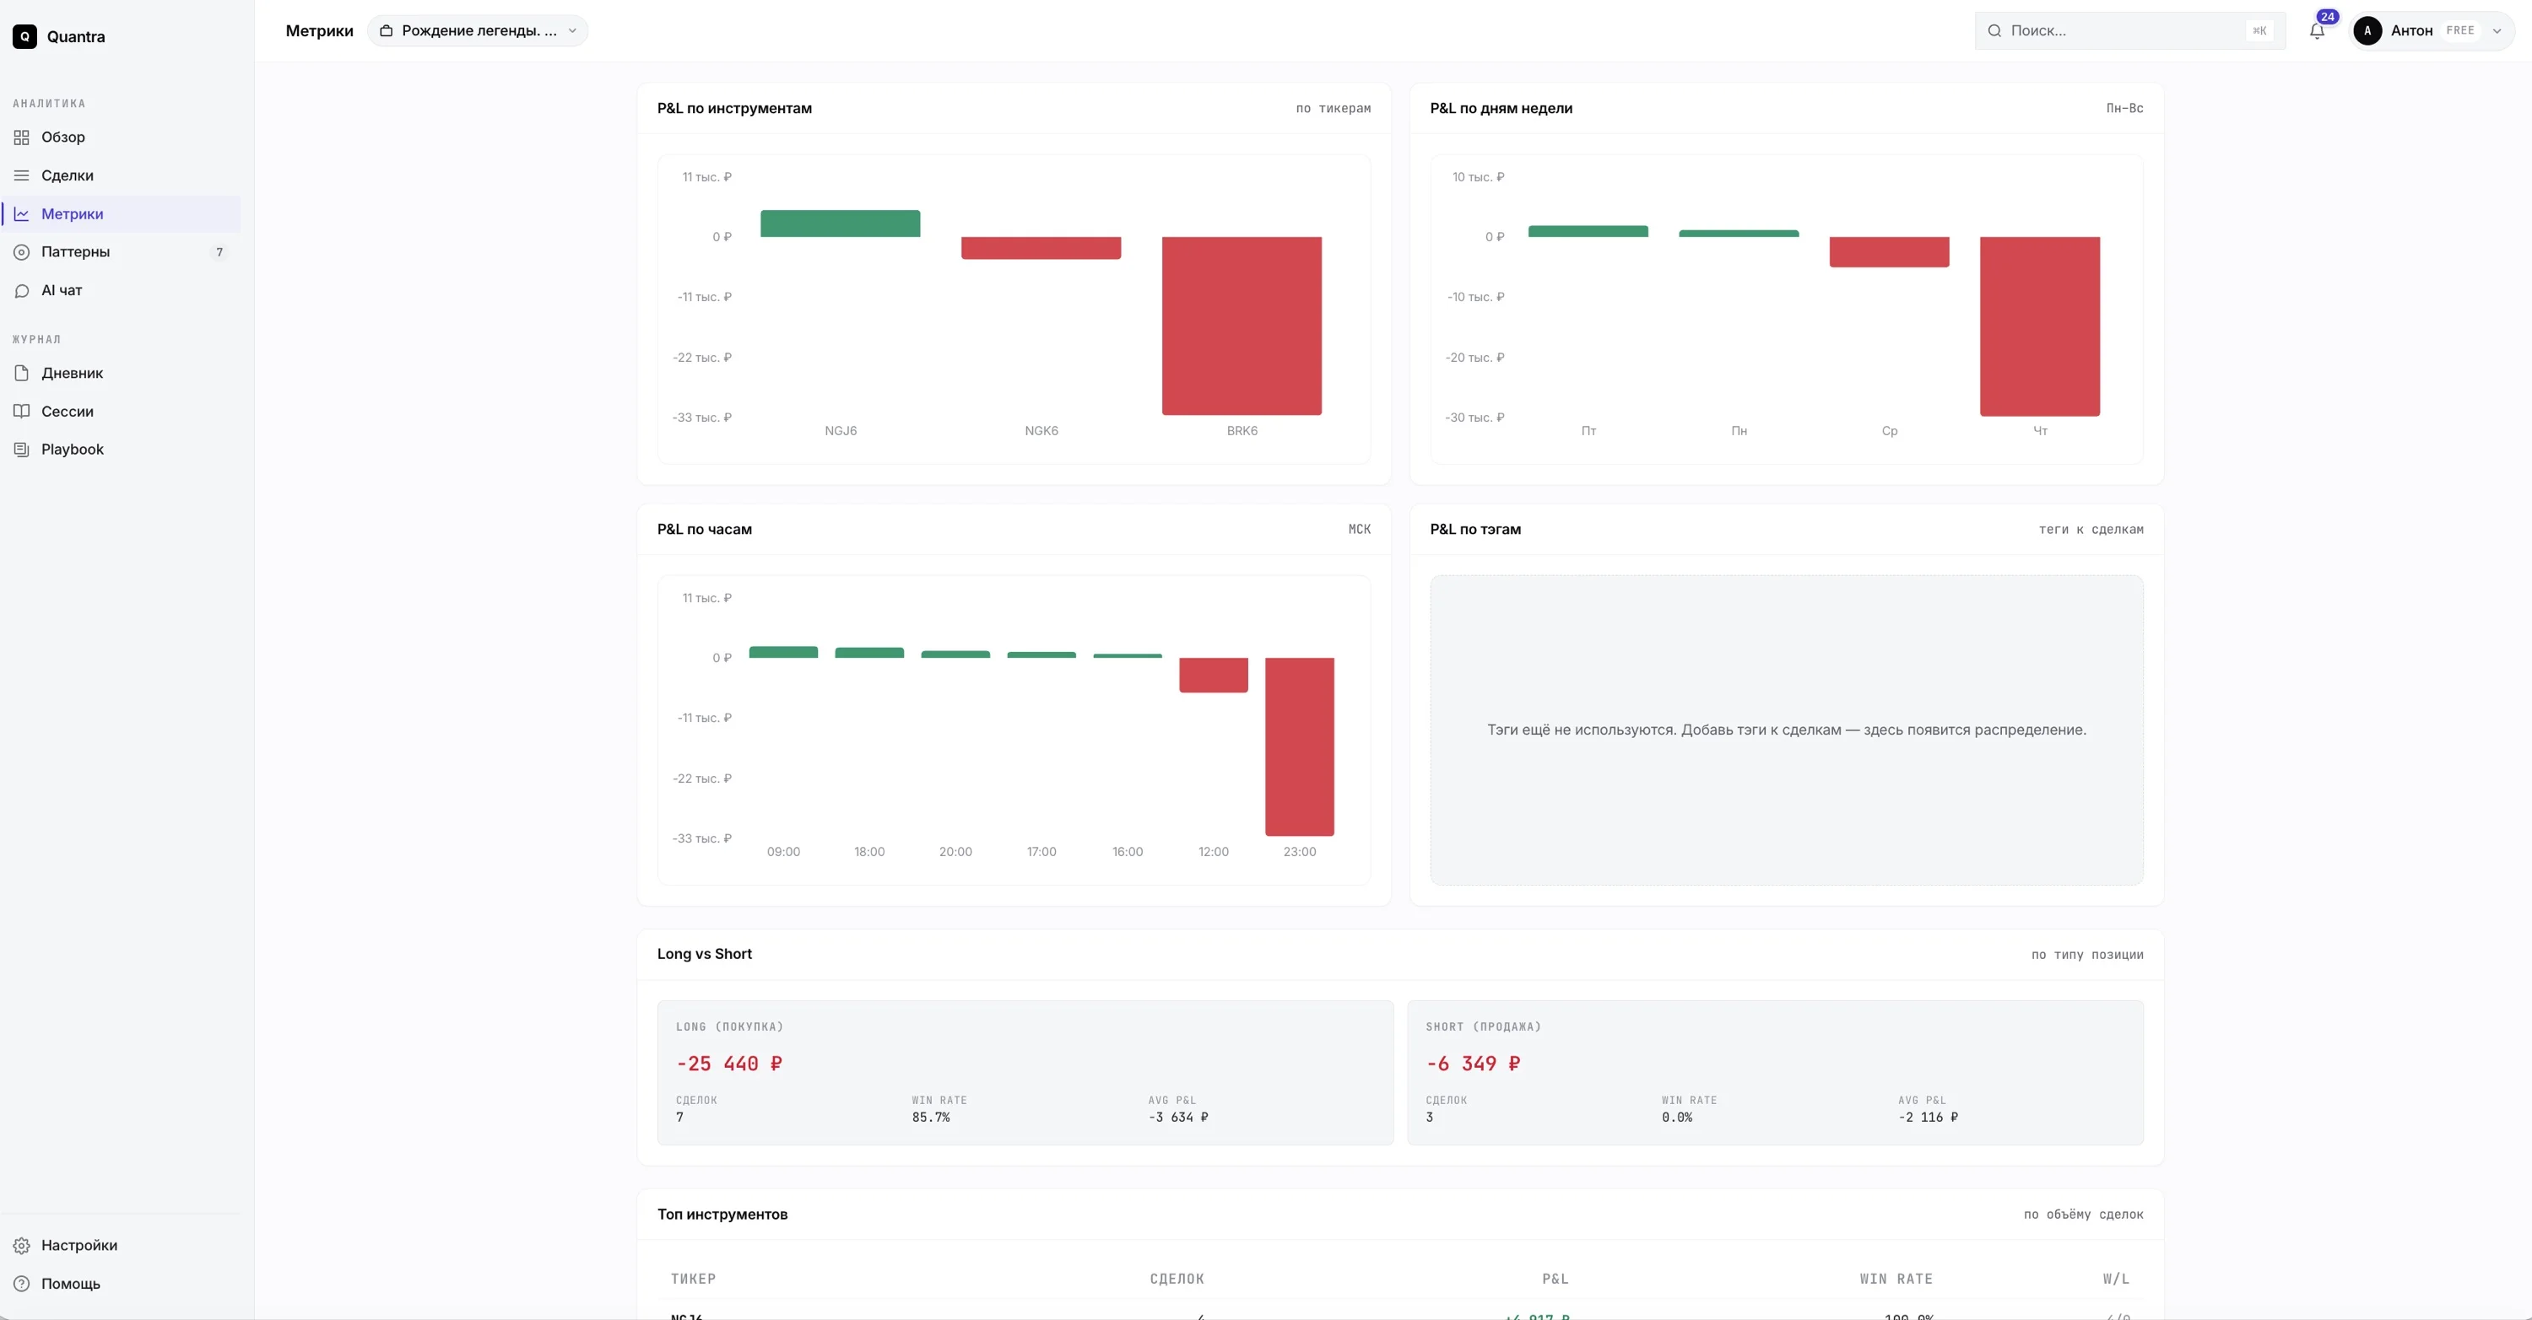
Task: Click the 23:00 bar in hourly chart
Action: click(1300, 746)
